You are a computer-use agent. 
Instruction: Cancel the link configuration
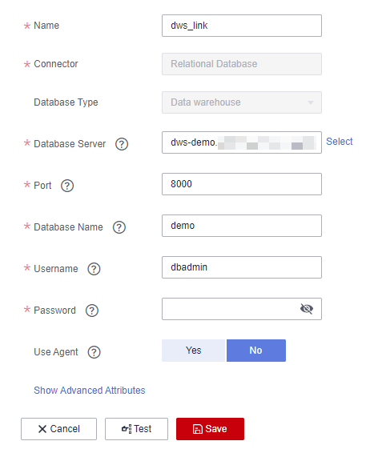click(58, 429)
